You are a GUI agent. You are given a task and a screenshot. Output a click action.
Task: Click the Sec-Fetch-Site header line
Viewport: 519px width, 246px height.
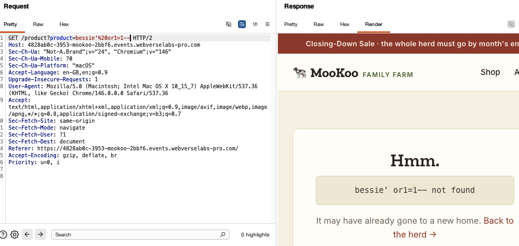[x=51, y=121]
